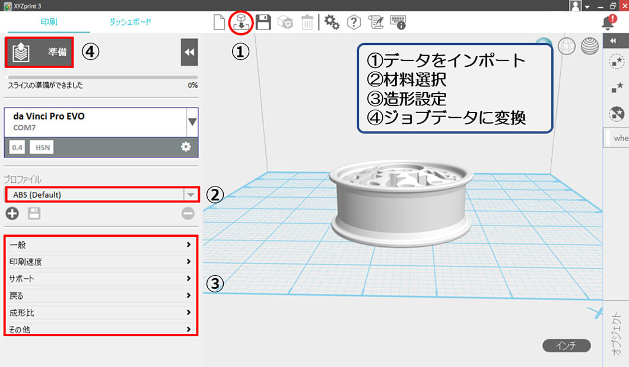This screenshot has width=629, height=367.
Task: Click the HSN button
Action: pos(42,147)
